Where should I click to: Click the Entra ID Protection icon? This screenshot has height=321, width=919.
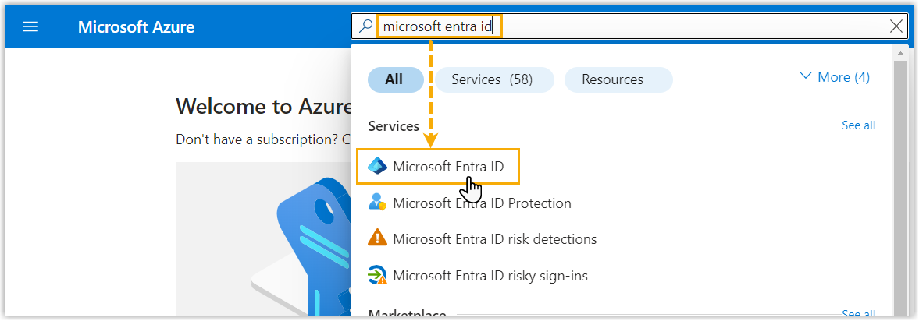[x=378, y=203]
